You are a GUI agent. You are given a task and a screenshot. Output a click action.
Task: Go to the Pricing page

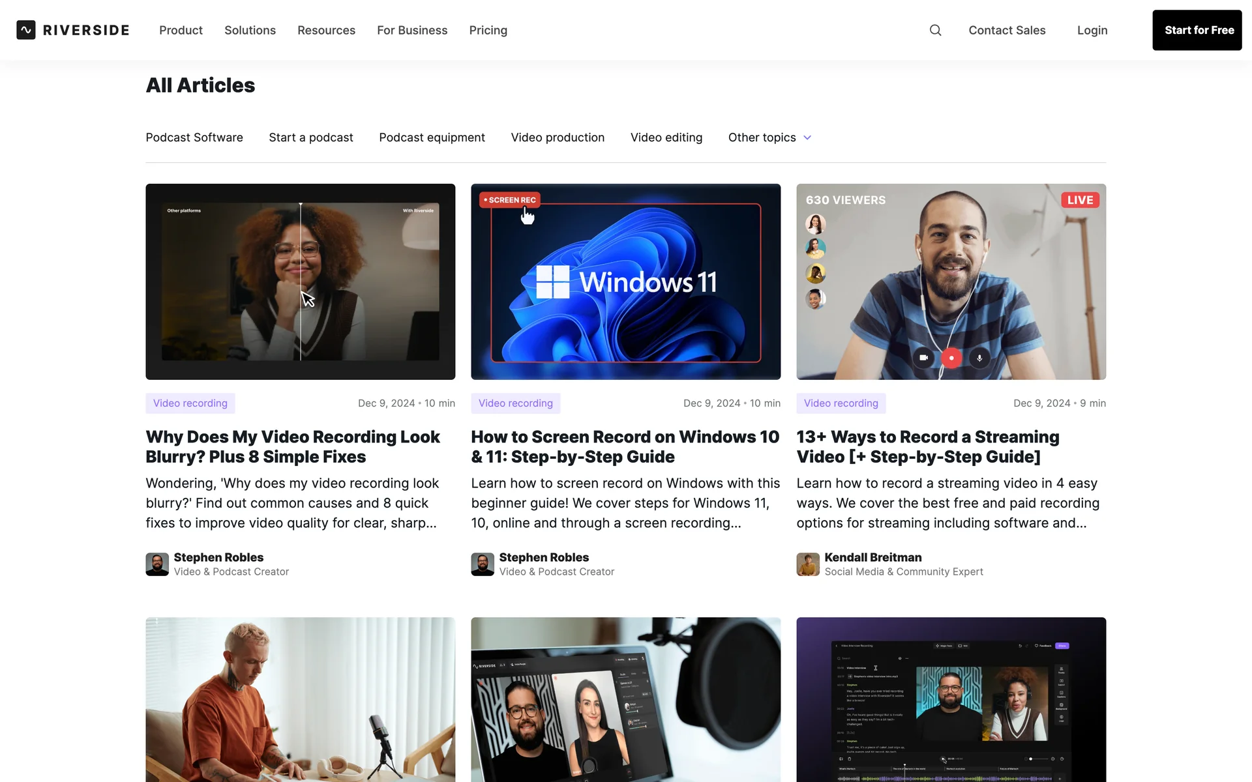tap(488, 30)
